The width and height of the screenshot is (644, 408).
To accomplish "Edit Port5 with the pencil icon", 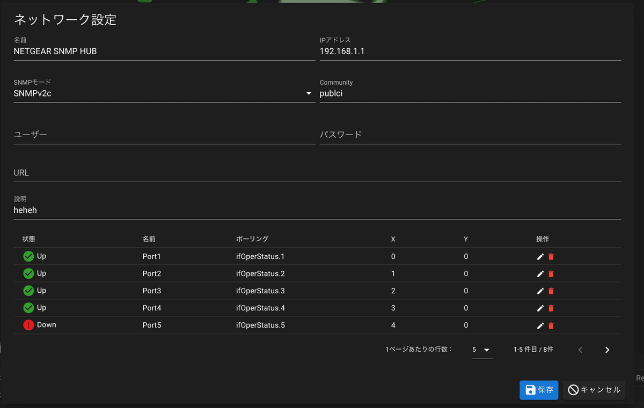I will [540, 325].
